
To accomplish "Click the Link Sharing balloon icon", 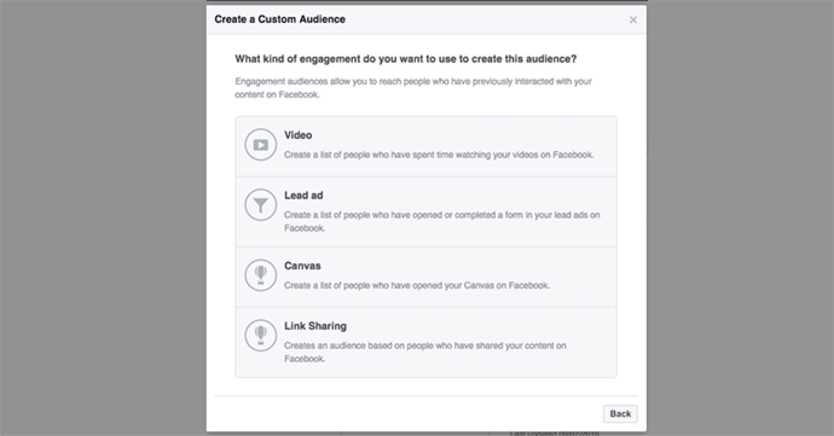I will tap(260, 336).
